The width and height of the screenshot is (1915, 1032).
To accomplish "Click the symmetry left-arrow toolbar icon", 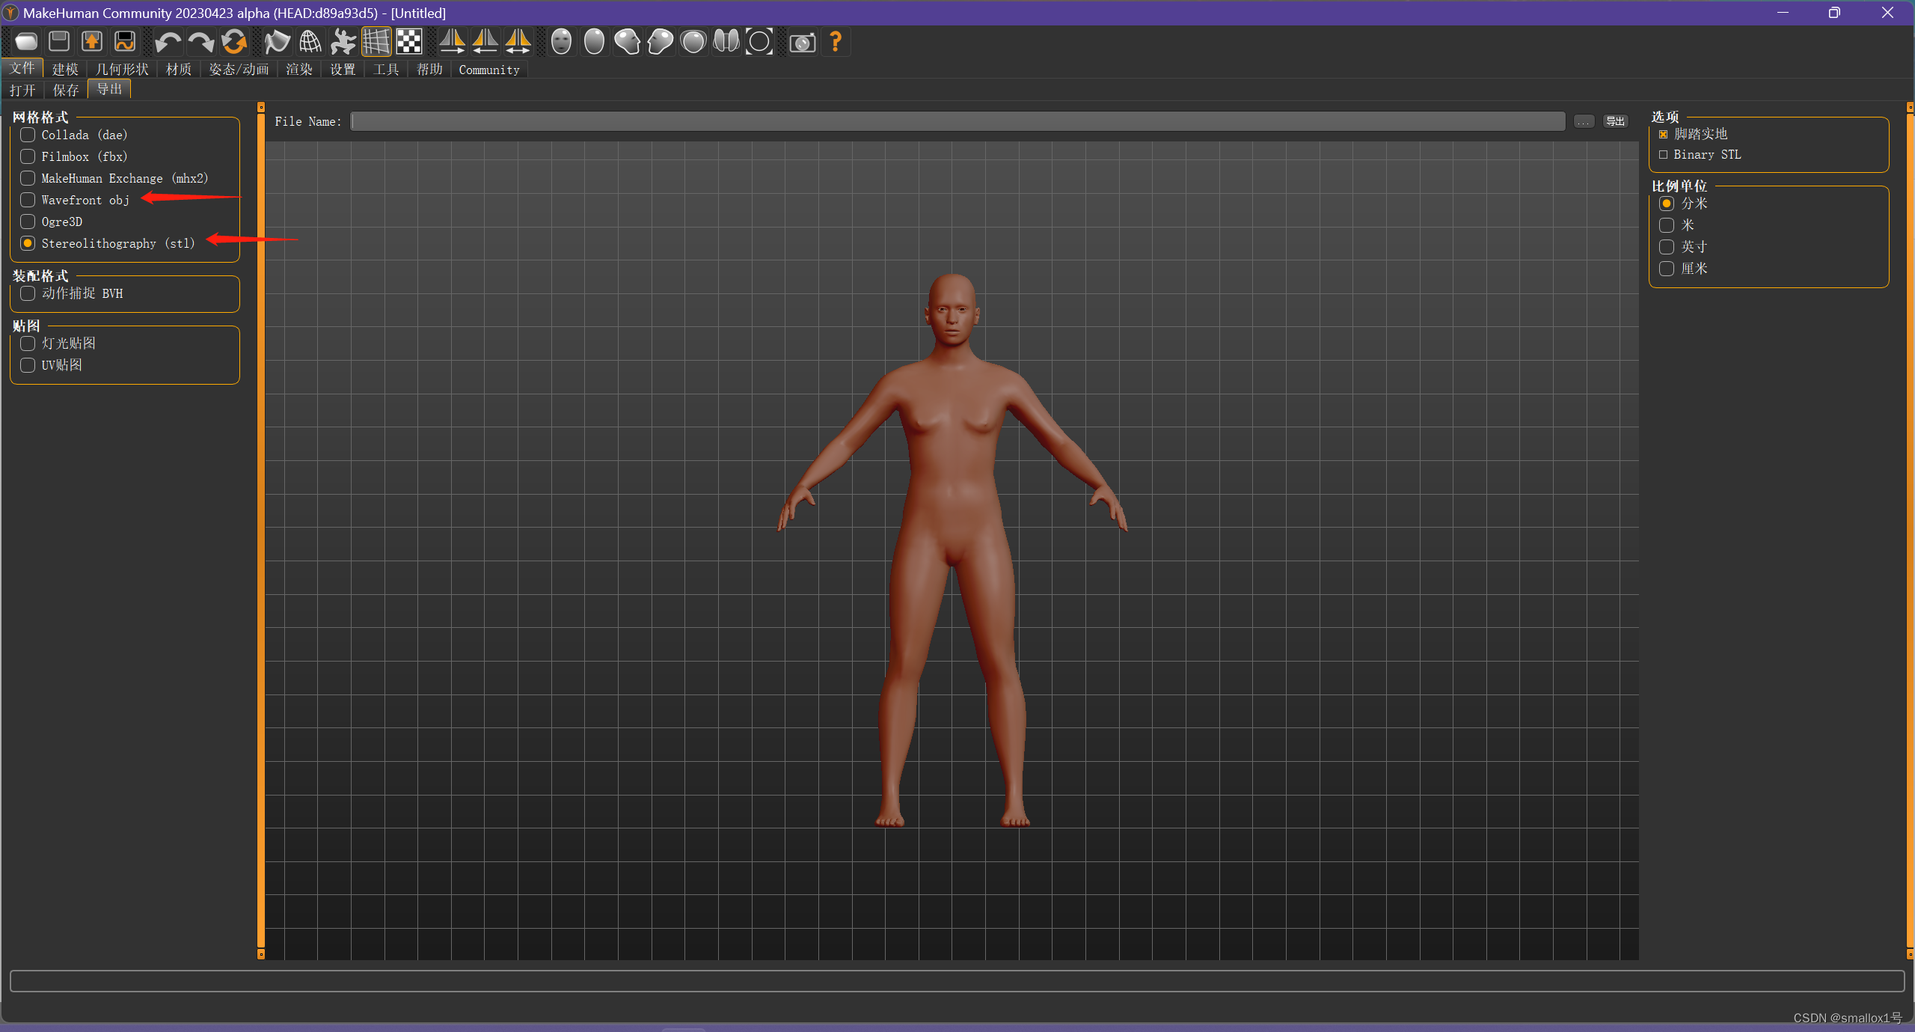I will pos(485,42).
